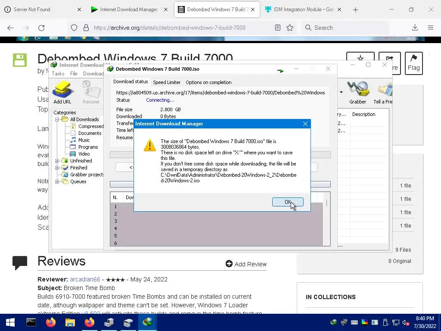Select Compressed in the categories tree
Screen dimensions: 441x331
click(91, 126)
